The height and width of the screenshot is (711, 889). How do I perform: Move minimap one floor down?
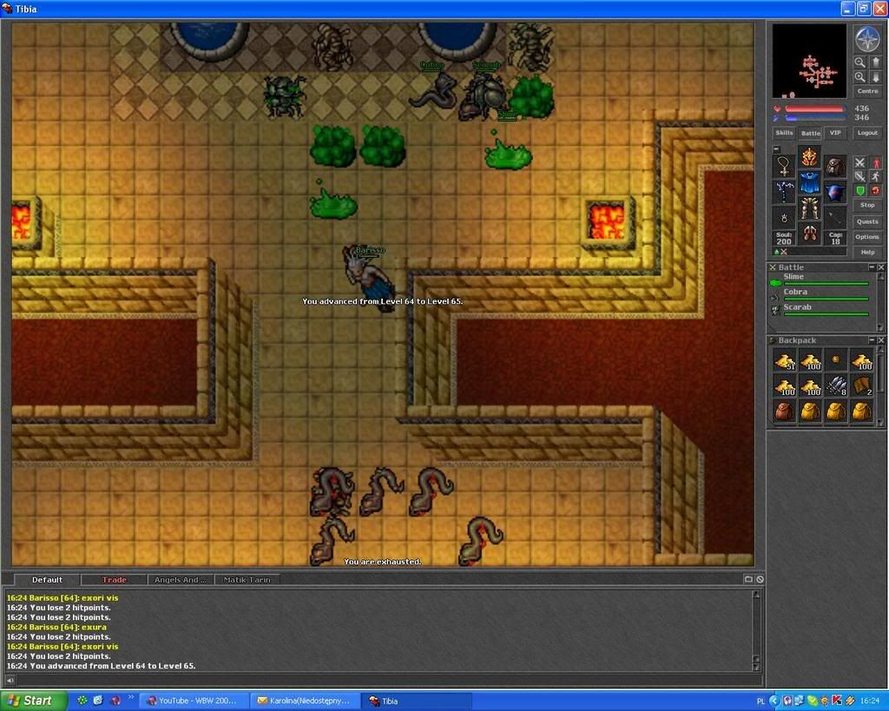coord(875,77)
